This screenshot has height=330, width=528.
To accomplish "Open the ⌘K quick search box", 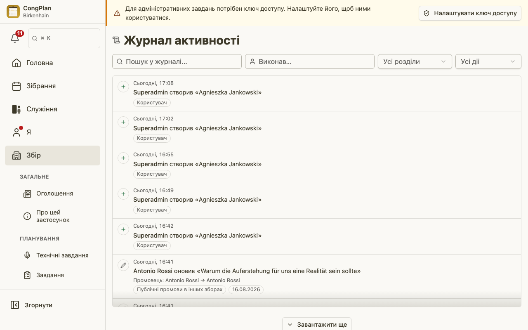I will coord(64,38).
